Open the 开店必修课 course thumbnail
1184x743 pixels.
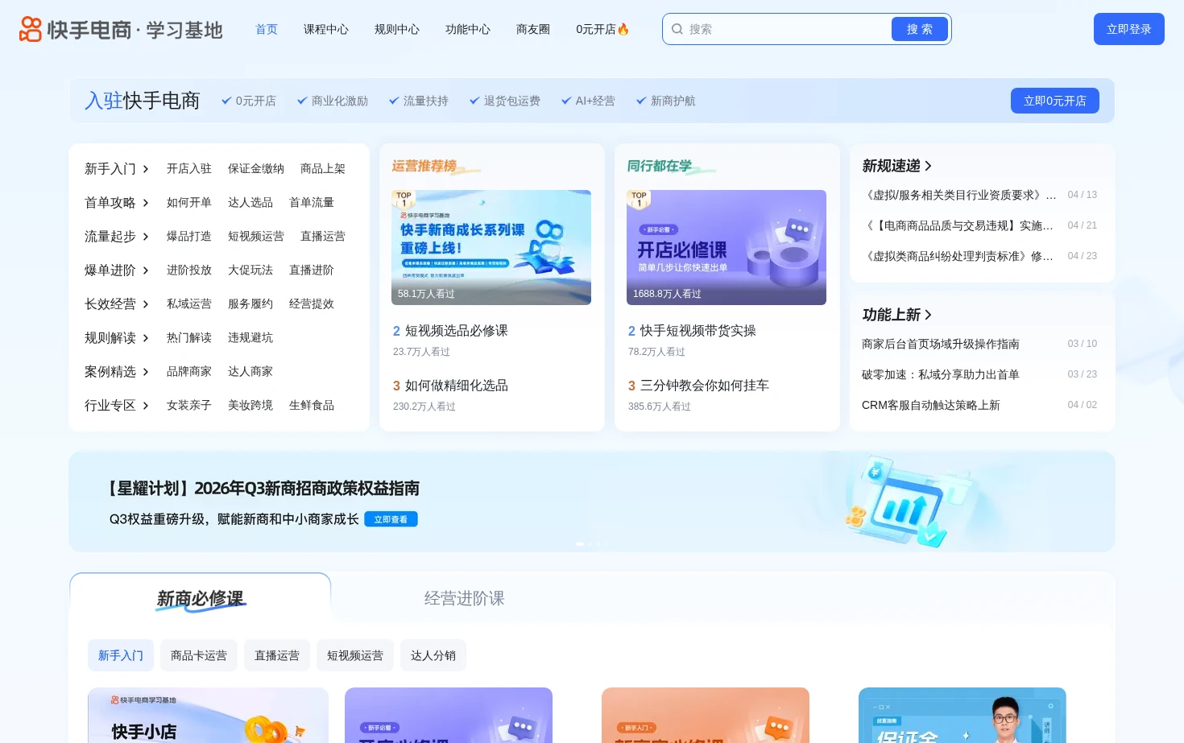(x=727, y=247)
